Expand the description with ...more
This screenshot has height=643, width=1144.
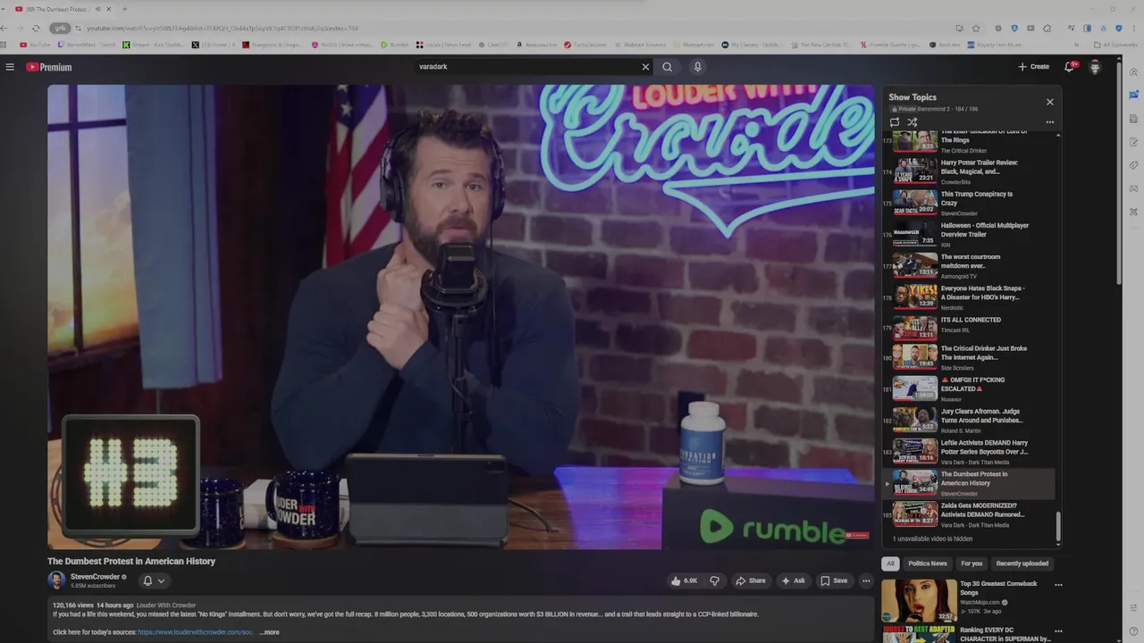(269, 632)
